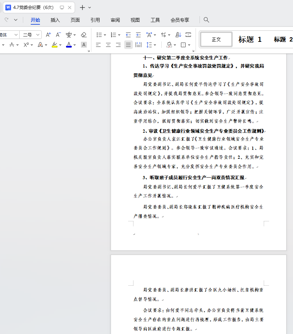Viewport: 293px width, 334px height.
Task: Expand numbering style dropdown arrow
Action: click(119, 35)
